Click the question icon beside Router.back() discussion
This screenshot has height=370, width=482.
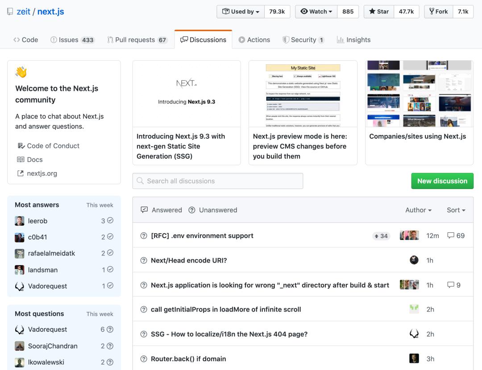(143, 358)
